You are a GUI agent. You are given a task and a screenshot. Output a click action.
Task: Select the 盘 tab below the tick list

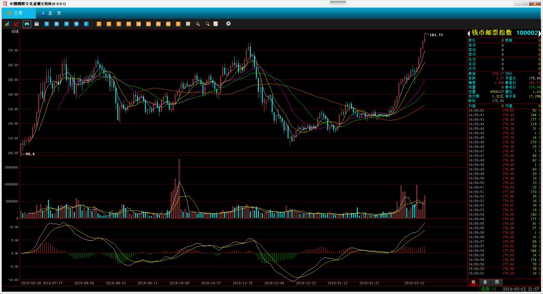tap(485, 282)
